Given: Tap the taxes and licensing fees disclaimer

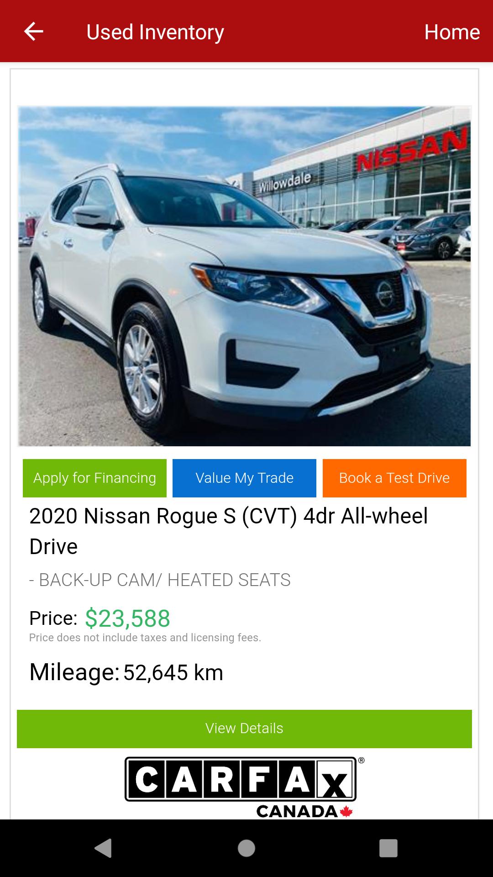Looking at the screenshot, I should click(145, 638).
